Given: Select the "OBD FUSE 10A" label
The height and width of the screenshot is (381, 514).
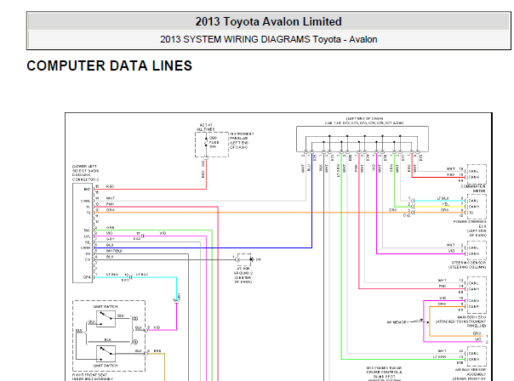Looking at the screenshot, I should pos(214,142).
